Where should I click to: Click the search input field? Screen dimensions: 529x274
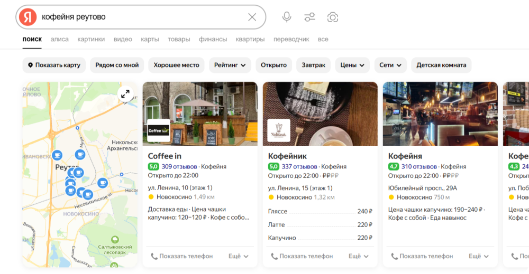tap(142, 17)
